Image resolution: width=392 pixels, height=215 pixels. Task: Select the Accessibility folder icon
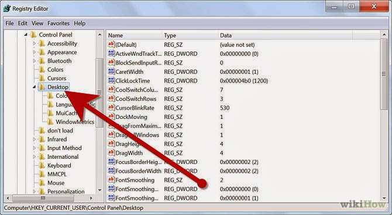pos(42,43)
